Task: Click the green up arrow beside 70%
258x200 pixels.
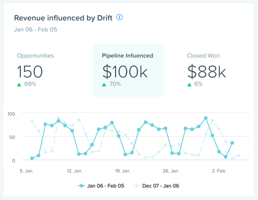Action: pos(104,85)
